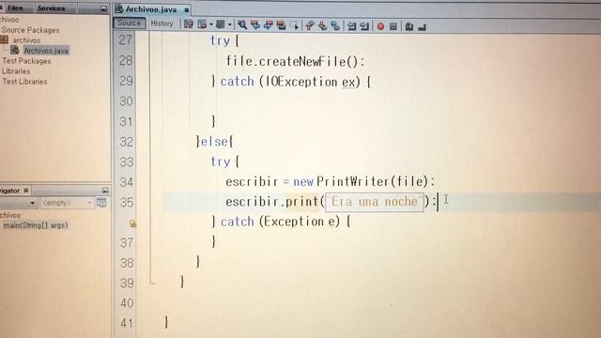Viewport: 601px width, 338px height.
Task: Click the Shift Line Left icon
Action: 351,26
